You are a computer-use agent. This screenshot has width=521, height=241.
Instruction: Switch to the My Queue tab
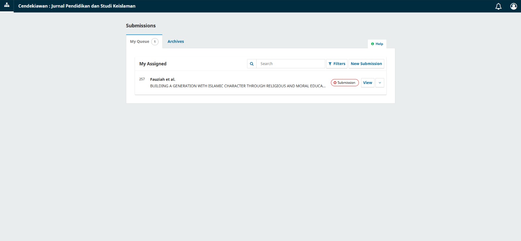[140, 42]
